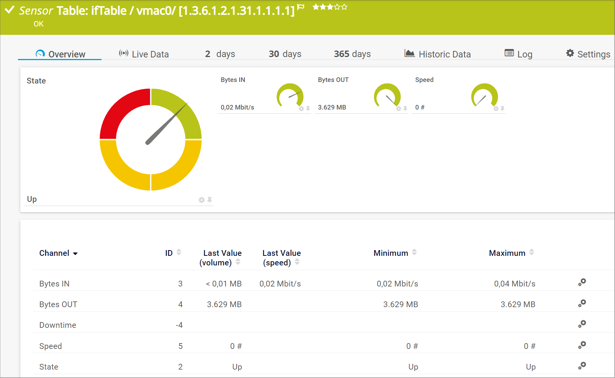Click the 0,04 Mbit/s maximum value
This screenshot has width=615, height=378.
click(515, 284)
